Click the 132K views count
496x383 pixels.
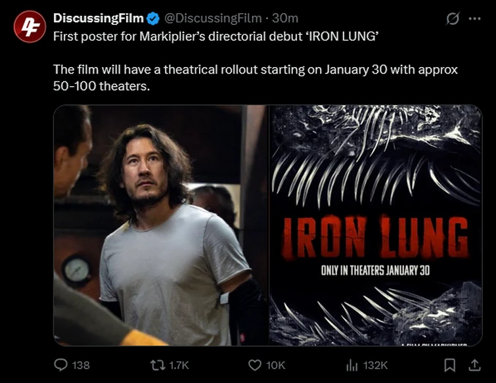[x=375, y=365]
